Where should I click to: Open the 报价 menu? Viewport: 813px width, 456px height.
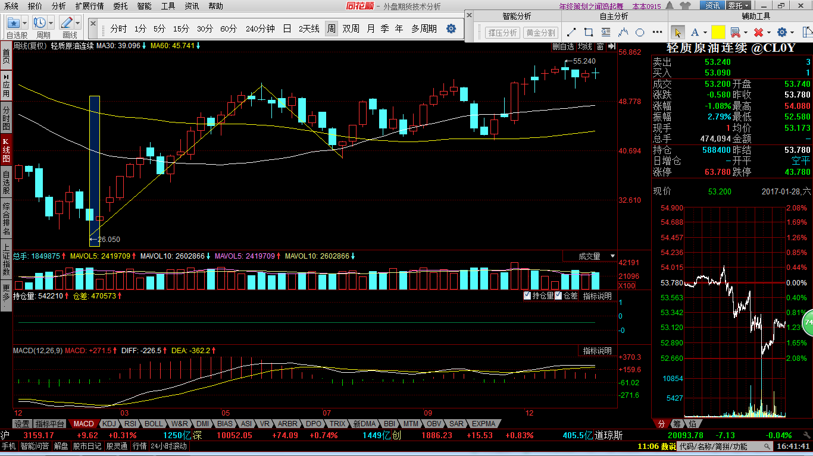click(35, 6)
